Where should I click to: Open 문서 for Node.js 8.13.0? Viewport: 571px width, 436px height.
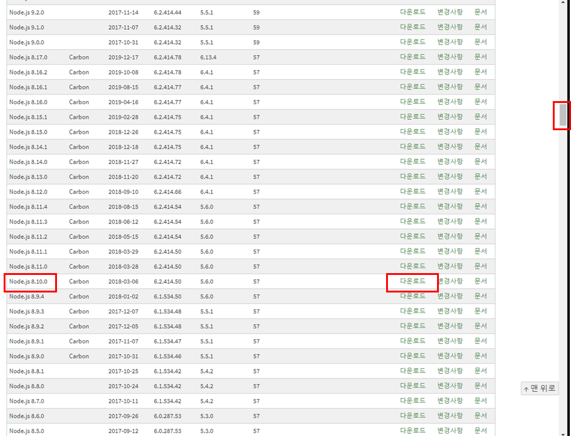pos(481,176)
